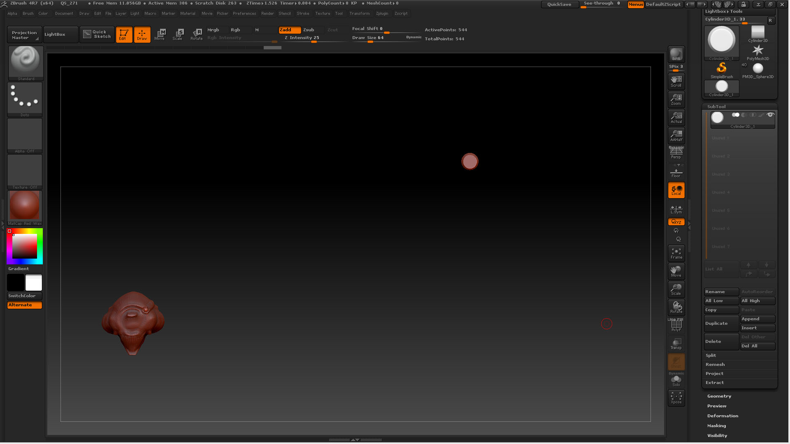
Task: Click the right-shelf Move icon
Action: click(676, 271)
